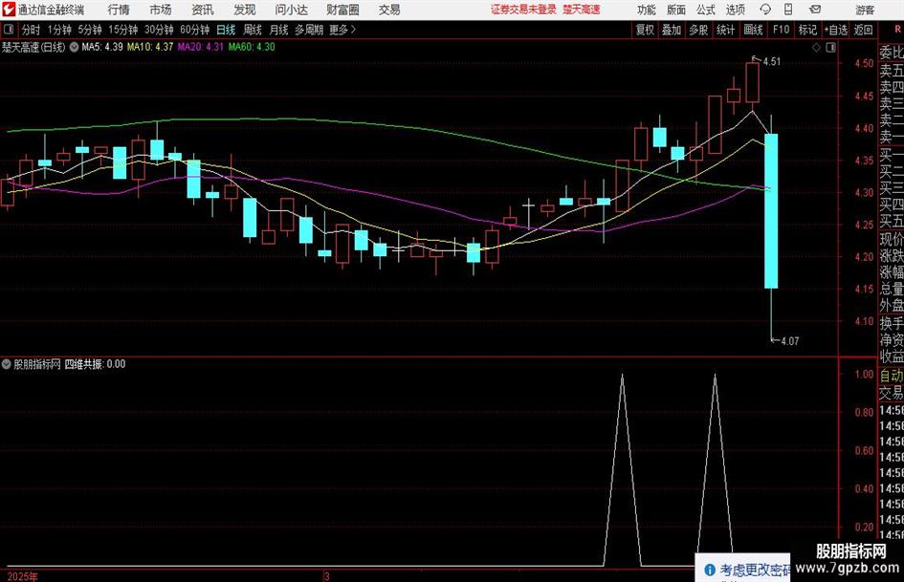Click the 多股 multi-stock button
The width and height of the screenshot is (904, 582).
(x=698, y=30)
